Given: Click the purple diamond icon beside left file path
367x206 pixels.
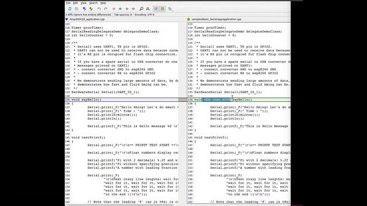Looking at the screenshot, I should point(67,19).
